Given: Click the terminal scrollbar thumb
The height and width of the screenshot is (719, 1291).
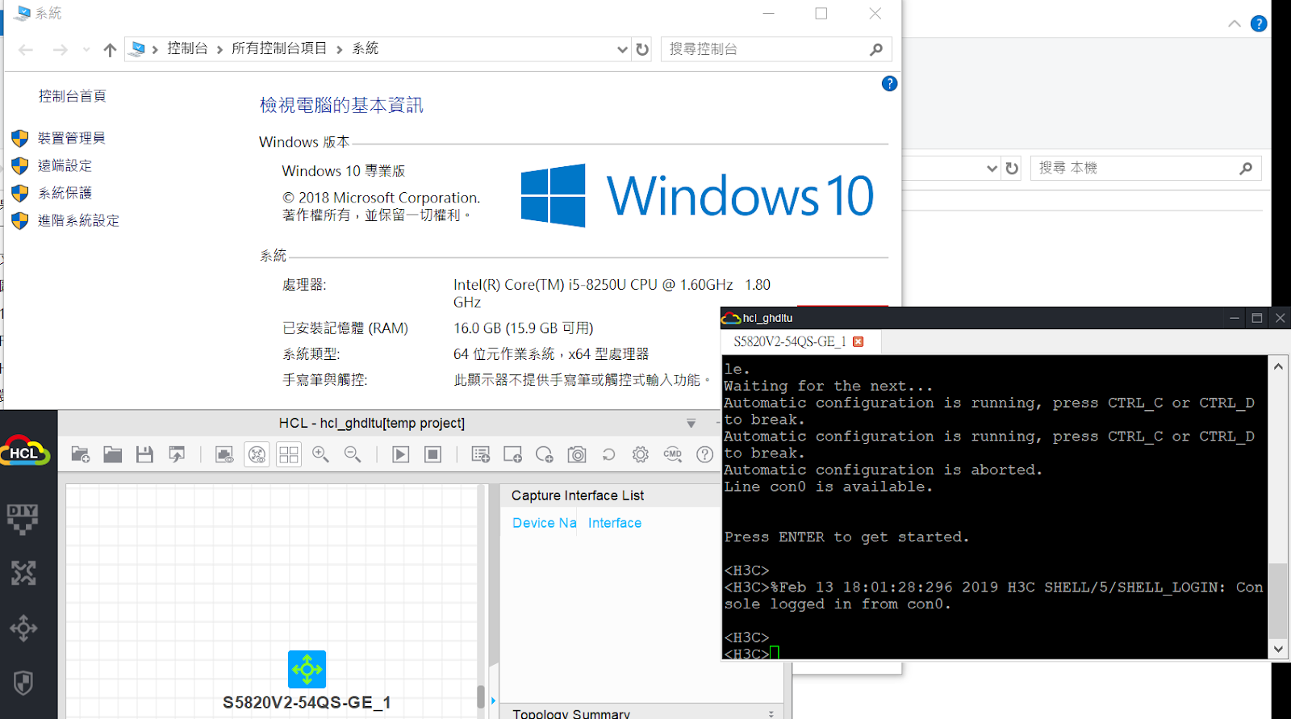Looking at the screenshot, I should 1278,600.
